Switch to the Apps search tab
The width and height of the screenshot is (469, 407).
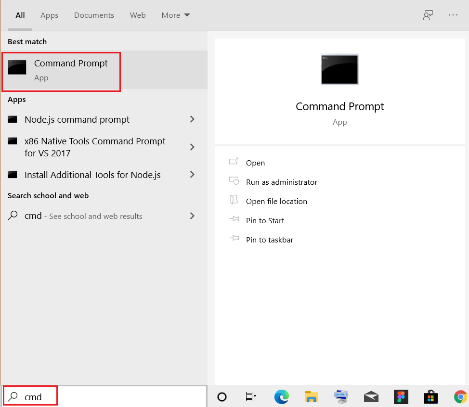49,15
